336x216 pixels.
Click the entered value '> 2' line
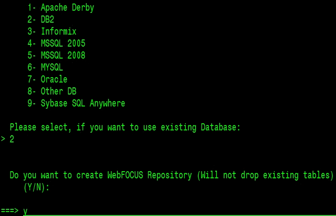click(8, 139)
